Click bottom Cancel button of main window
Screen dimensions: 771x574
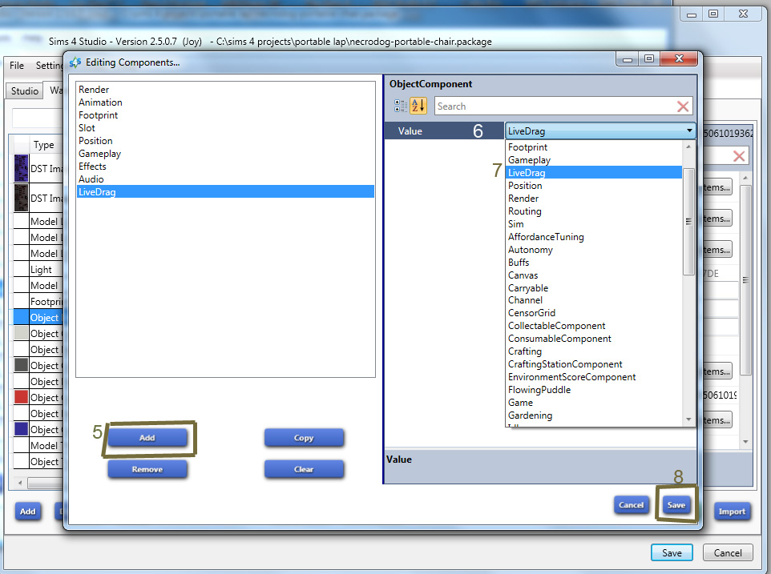pyautogui.click(x=727, y=553)
